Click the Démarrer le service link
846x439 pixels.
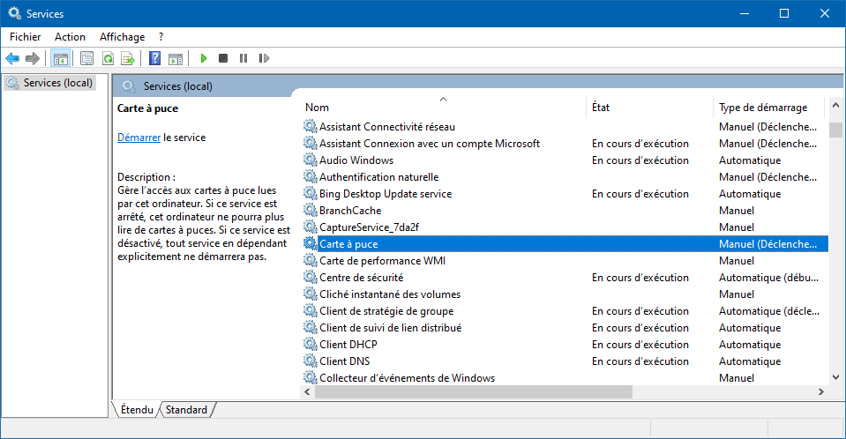(139, 138)
